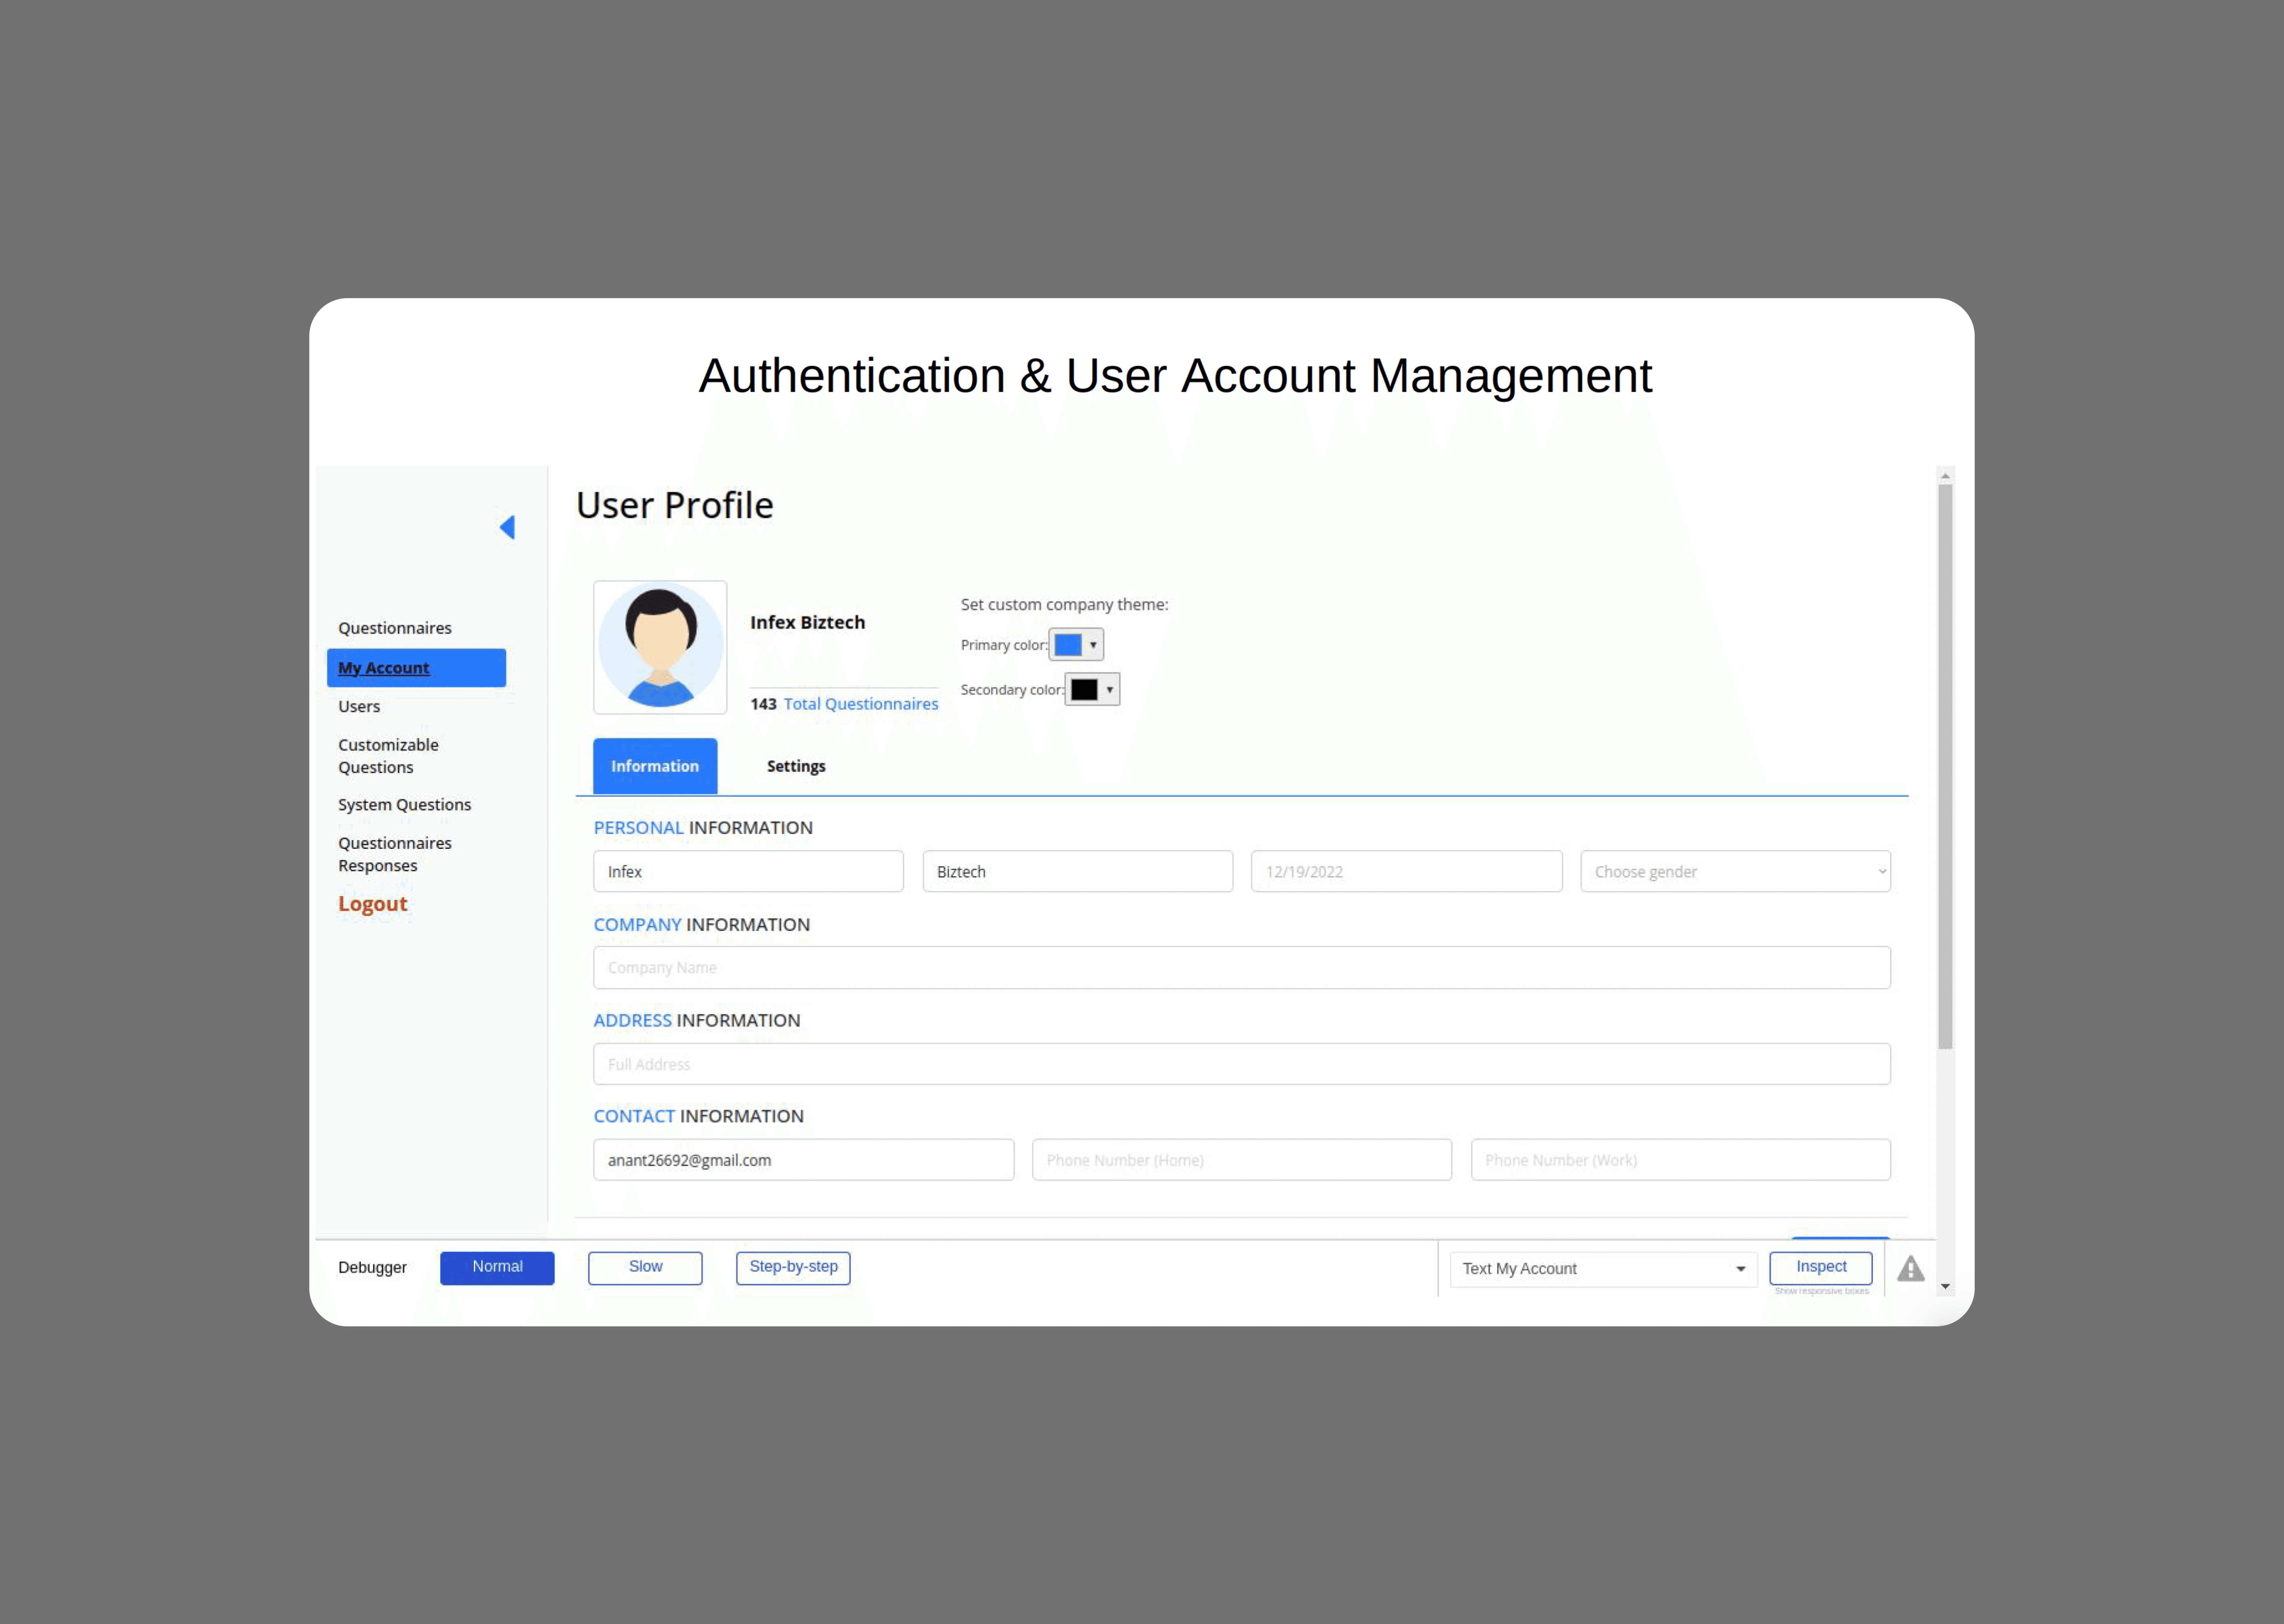Open Questionnaires Responses page
Screen dimensions: 2284x1624
tap(395, 854)
